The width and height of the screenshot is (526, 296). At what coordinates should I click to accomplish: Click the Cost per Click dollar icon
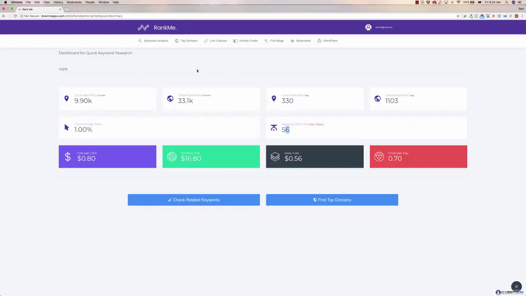[68, 157]
